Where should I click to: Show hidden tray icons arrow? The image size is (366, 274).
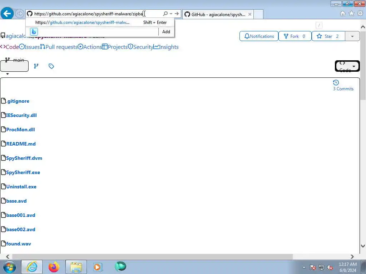[x=304, y=268]
